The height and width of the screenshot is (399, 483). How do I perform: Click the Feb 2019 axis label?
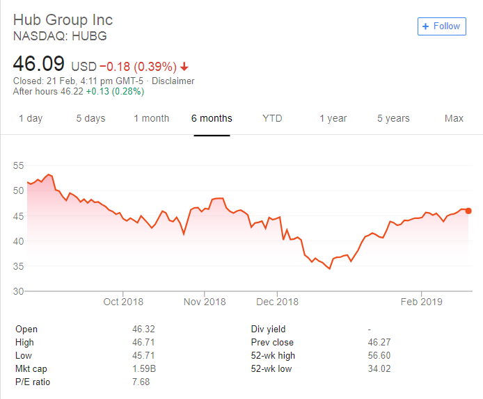(x=421, y=302)
